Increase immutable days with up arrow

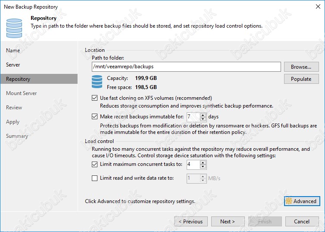203,115
